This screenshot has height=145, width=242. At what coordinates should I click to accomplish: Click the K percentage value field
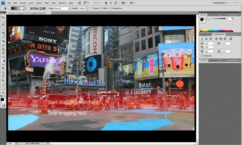(229, 19)
